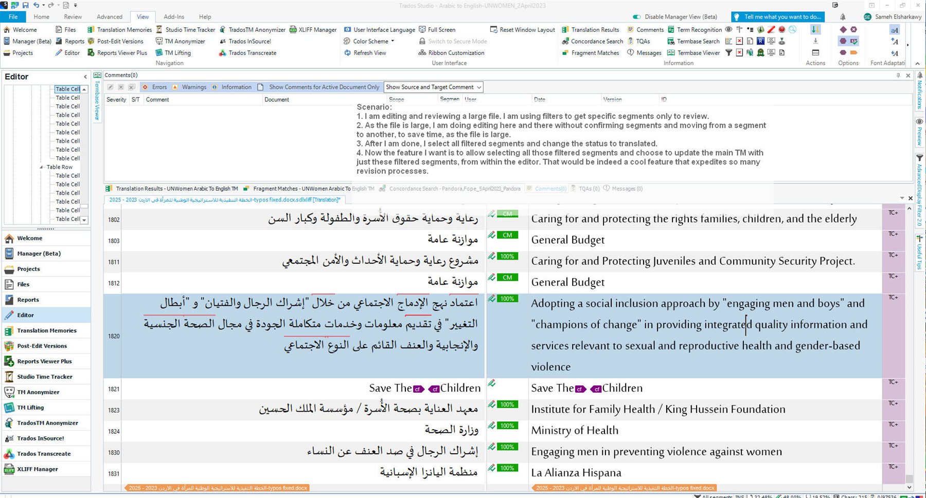
Task: Toggle Disable Manager View (Beta) switch
Action: [637, 17]
